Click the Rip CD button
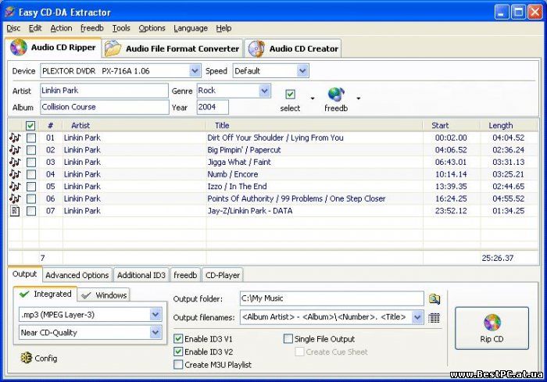 pos(492,328)
